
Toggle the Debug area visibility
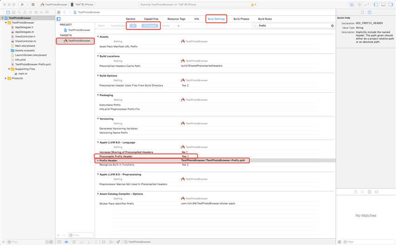383,5
